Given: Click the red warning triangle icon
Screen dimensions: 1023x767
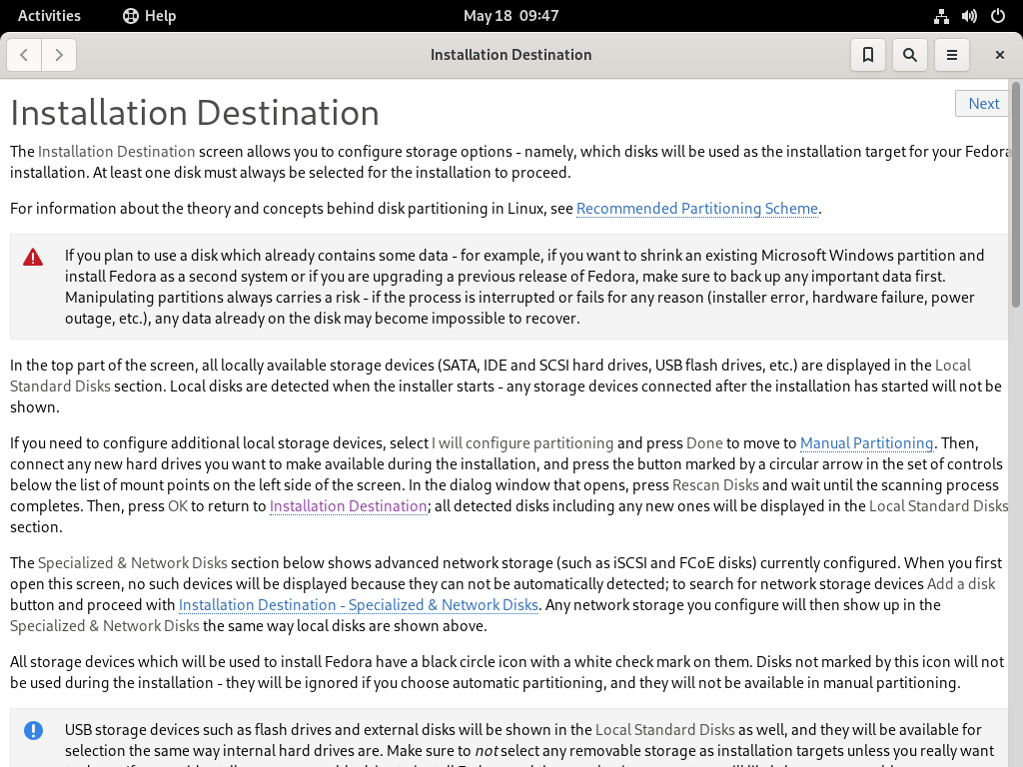Looking at the screenshot, I should point(33,258).
